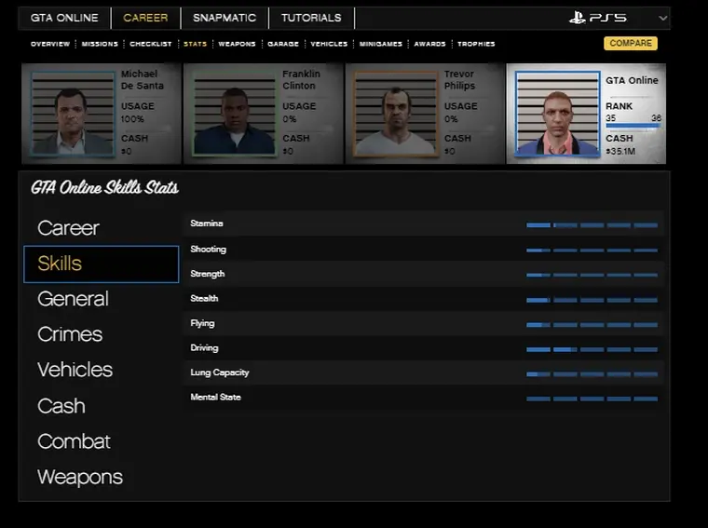Open the Vehicles stats category
Image resolution: width=708 pixels, height=528 pixels.
75,370
